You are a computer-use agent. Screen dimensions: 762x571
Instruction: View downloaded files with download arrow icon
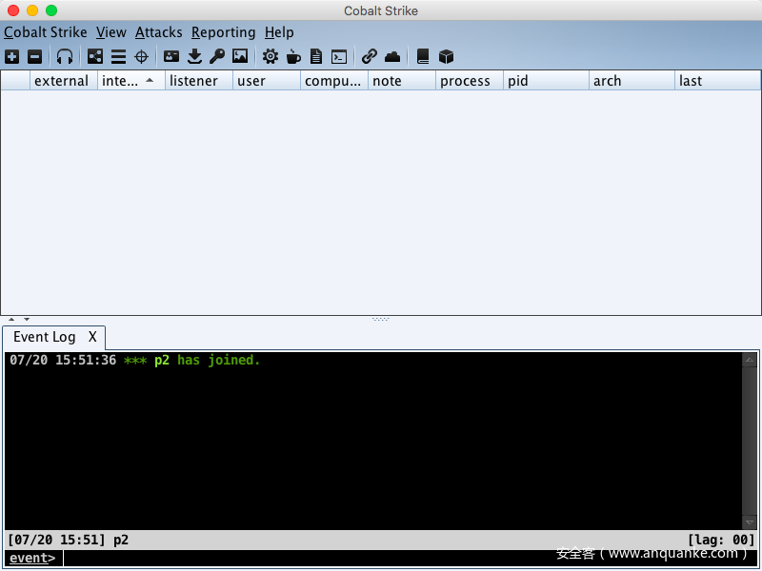pos(194,56)
